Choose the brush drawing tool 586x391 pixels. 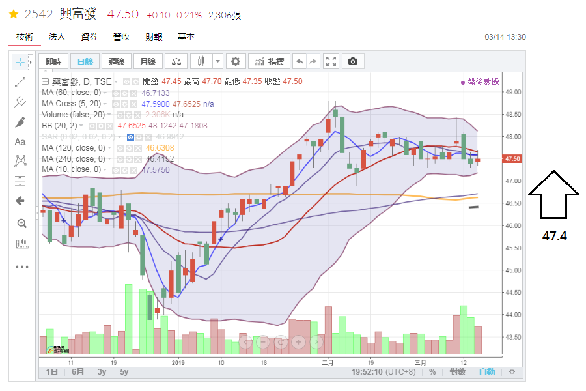coord(20,122)
